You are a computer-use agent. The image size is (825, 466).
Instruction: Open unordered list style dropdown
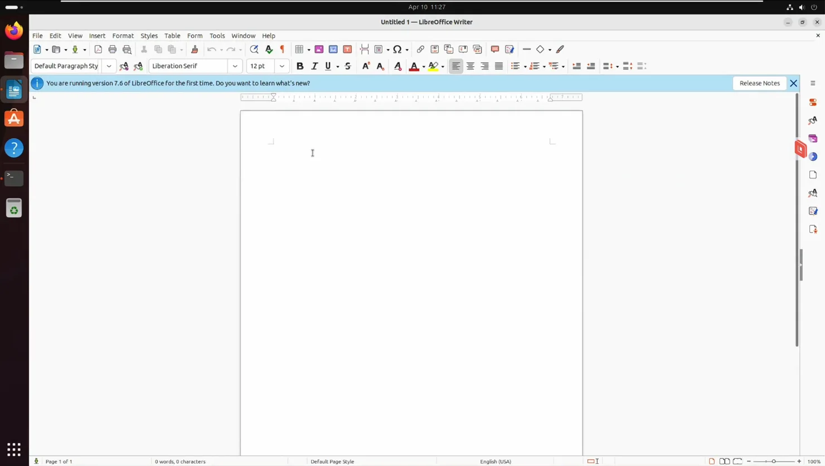[525, 67]
